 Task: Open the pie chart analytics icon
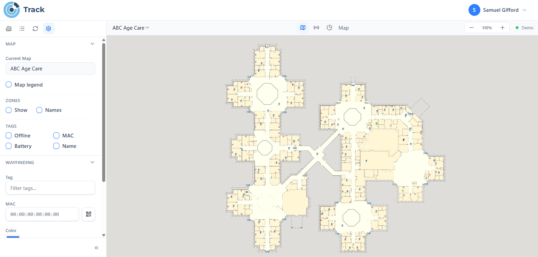tap(330, 28)
